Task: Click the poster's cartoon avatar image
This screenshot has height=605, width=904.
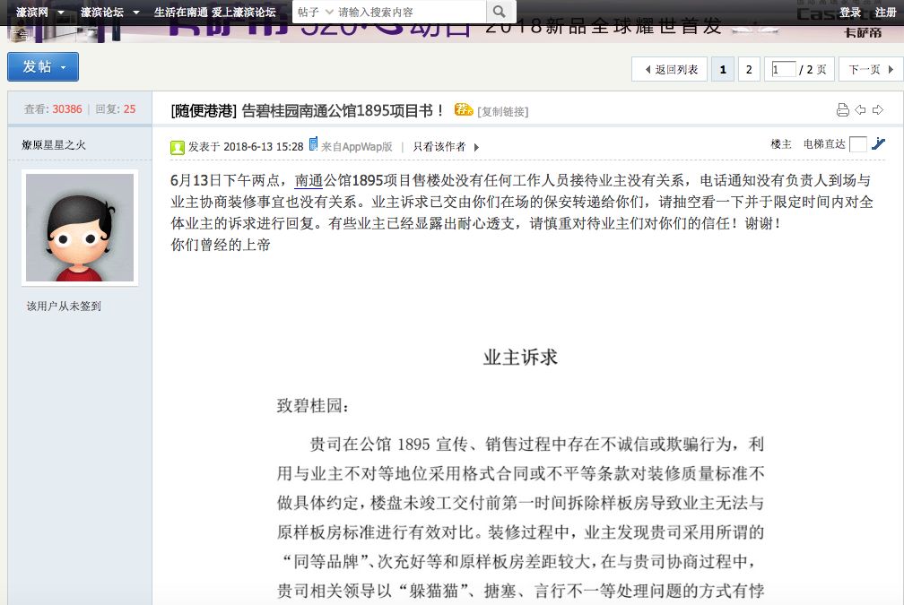Action: pyautogui.click(x=80, y=228)
